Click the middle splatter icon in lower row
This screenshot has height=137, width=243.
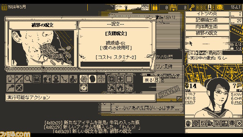120,88
